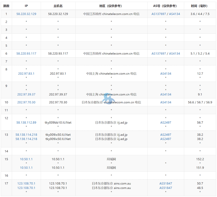This screenshot has height=197, width=217.
Task: Select the hostname cell 58.220.93.117 in hop 6
Action: 58,54
